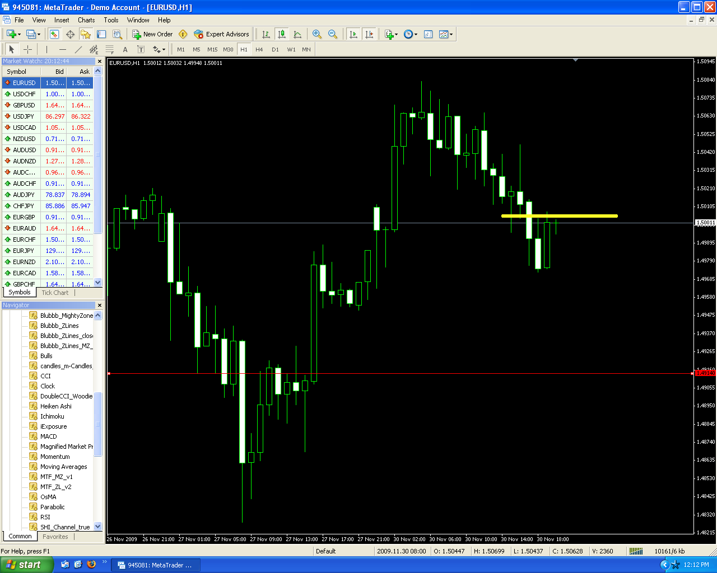Switch to H4 timeframe
The width and height of the screenshot is (717, 573).
click(x=259, y=49)
